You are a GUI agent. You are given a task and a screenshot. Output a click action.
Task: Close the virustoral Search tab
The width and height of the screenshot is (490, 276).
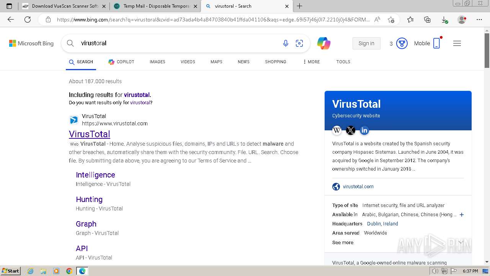(x=287, y=6)
